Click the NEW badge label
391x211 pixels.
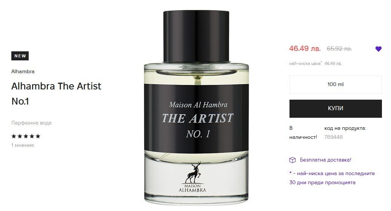pyautogui.click(x=20, y=56)
